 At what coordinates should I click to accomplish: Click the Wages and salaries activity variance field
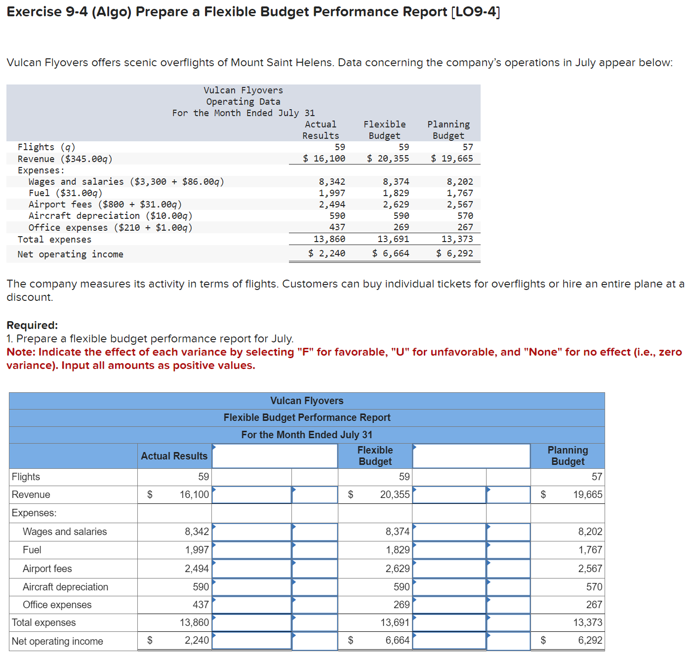(x=449, y=532)
